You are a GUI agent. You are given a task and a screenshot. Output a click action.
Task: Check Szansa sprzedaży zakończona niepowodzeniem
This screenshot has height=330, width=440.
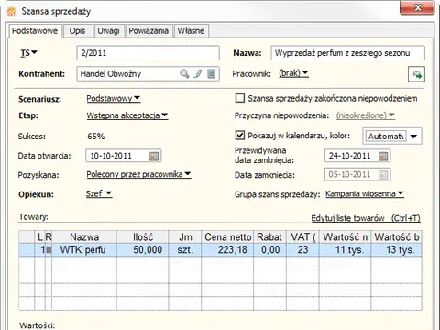(x=240, y=98)
